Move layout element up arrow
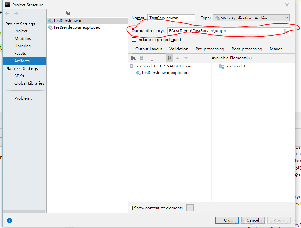The height and width of the screenshot is (228, 301). tap(178, 58)
